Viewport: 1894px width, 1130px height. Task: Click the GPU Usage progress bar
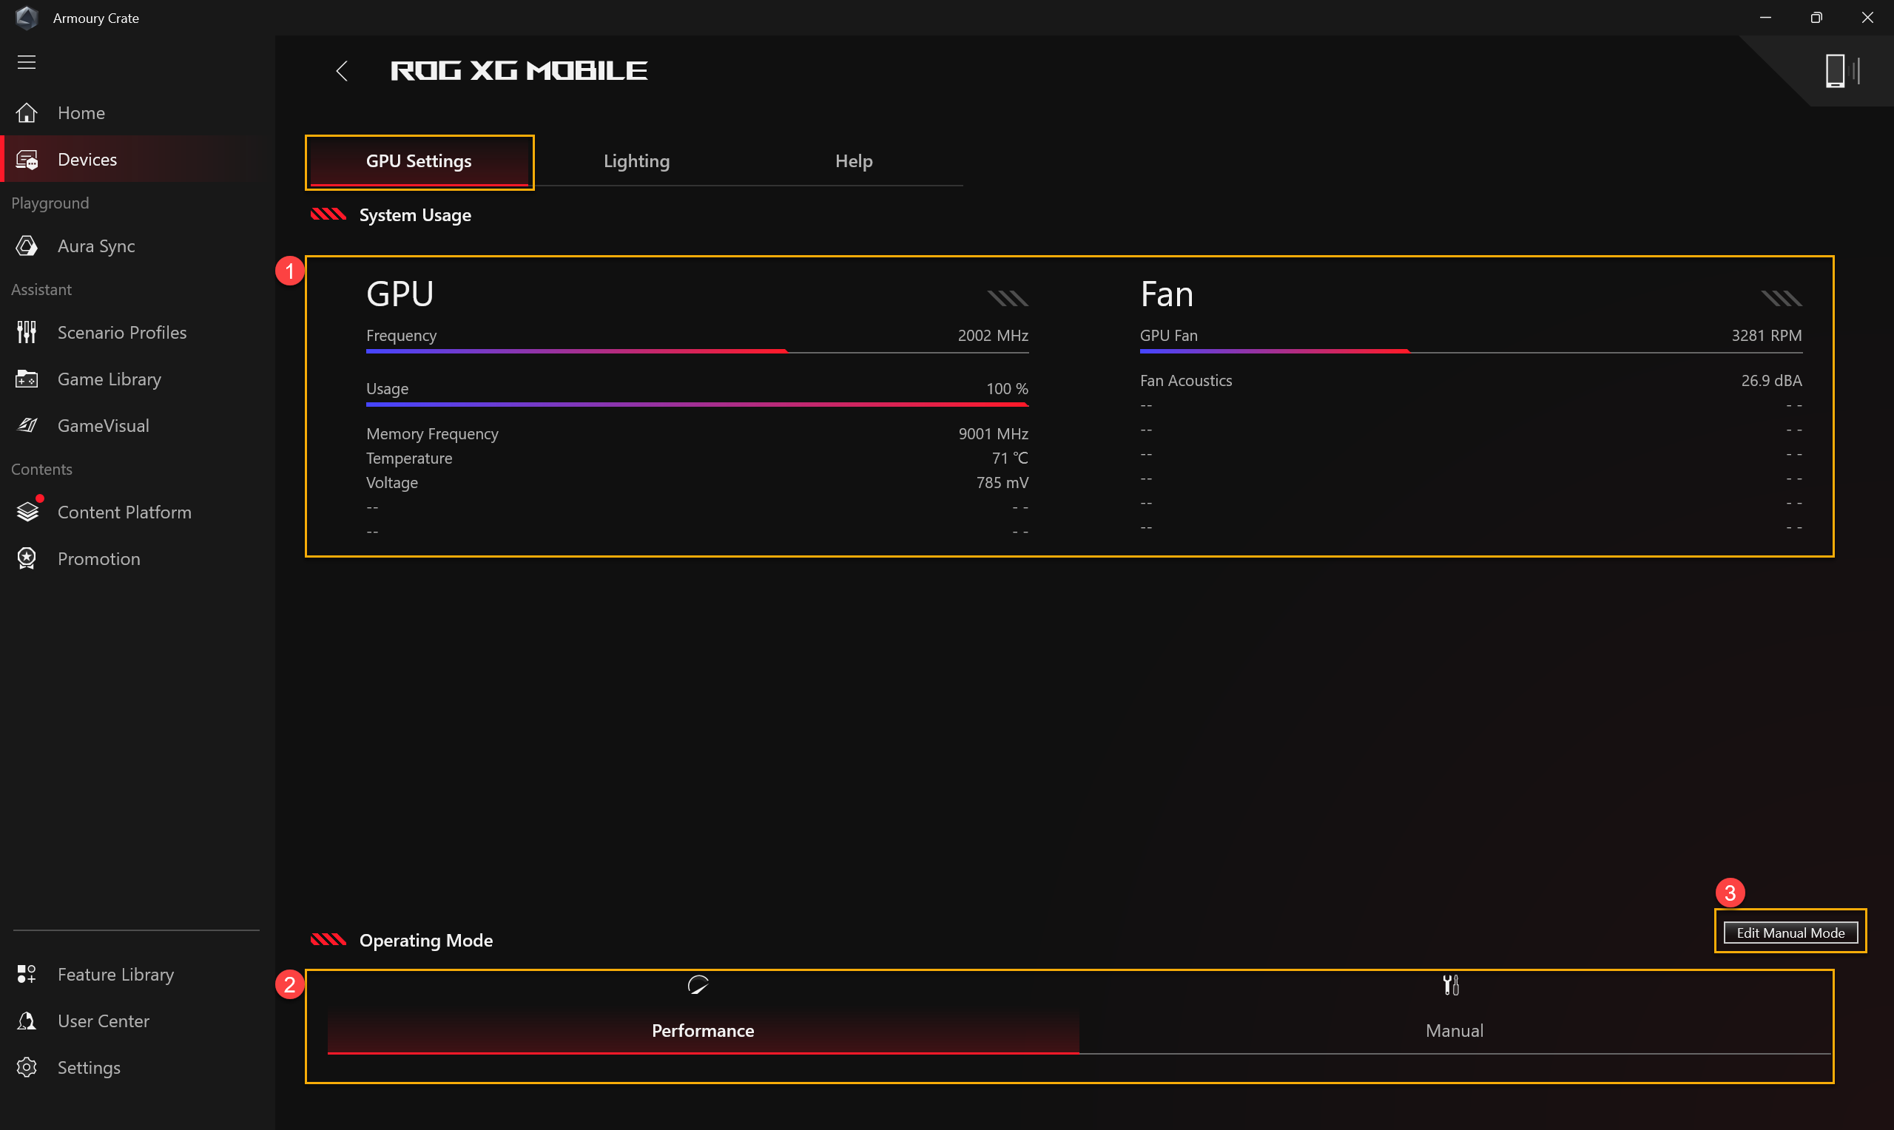pos(697,405)
